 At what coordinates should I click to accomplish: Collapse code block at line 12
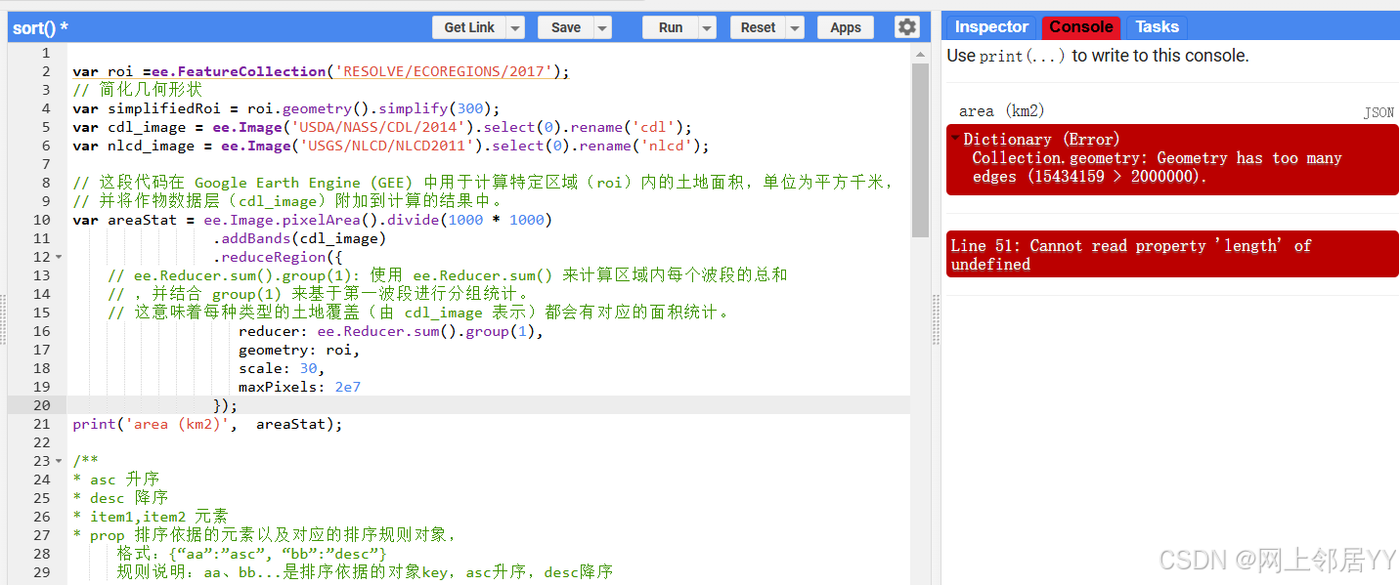tap(57, 256)
